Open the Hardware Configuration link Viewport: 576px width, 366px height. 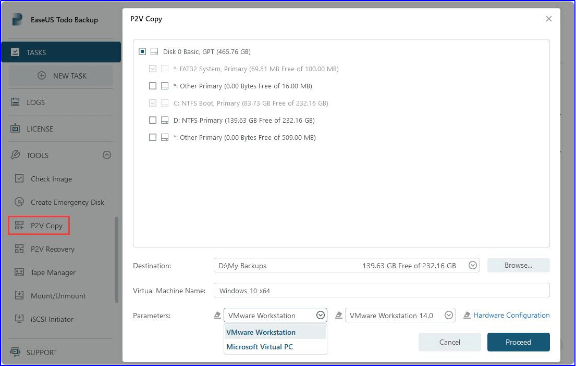tap(511, 315)
